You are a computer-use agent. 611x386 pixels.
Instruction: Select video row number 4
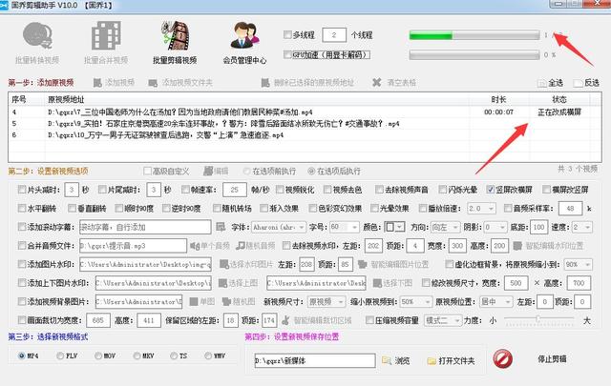point(304,112)
